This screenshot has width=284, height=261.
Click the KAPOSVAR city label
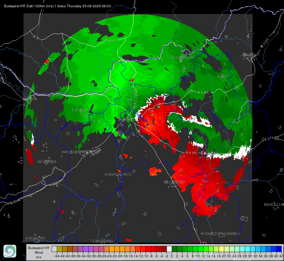pos(35,238)
